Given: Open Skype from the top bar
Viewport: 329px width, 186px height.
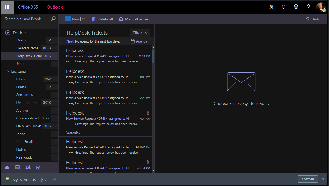Looking at the screenshot, I should coord(271,7).
